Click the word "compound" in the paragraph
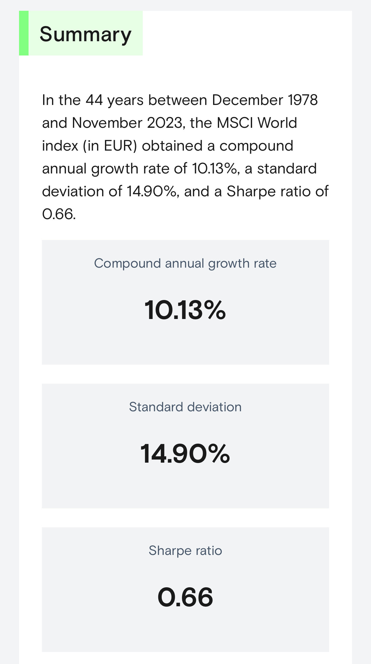The width and height of the screenshot is (371, 664). [x=256, y=146]
